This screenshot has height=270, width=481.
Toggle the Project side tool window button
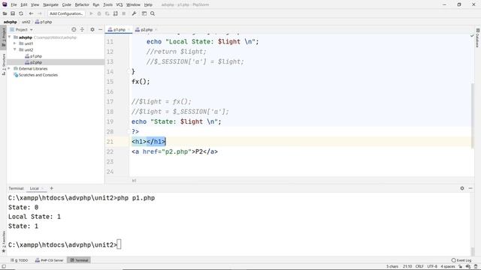[x=3, y=37]
